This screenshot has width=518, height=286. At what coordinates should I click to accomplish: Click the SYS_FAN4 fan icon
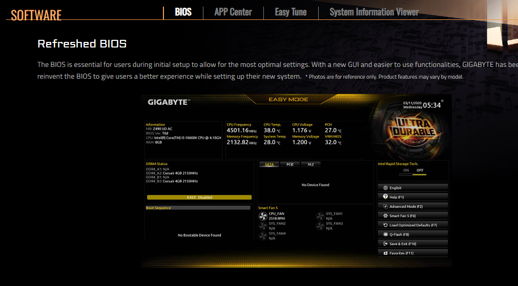point(263,236)
